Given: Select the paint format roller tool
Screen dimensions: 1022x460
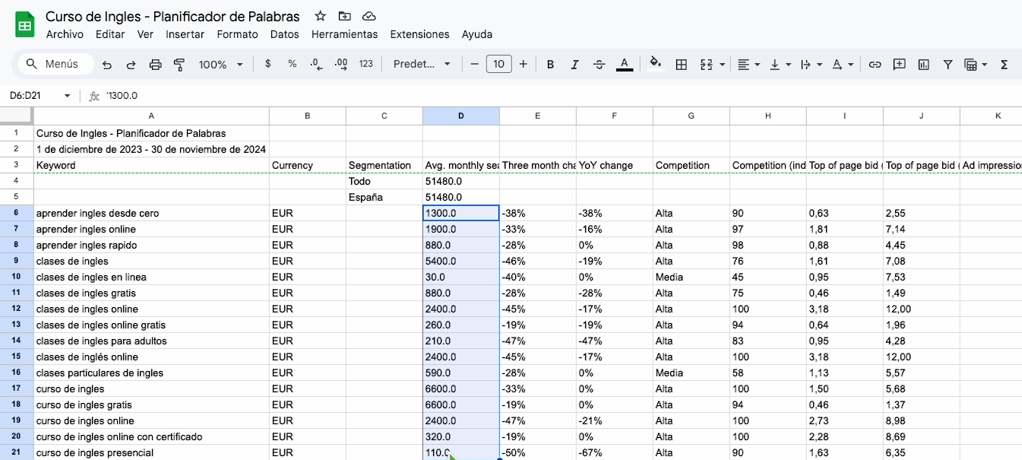Looking at the screenshot, I should click(179, 65).
